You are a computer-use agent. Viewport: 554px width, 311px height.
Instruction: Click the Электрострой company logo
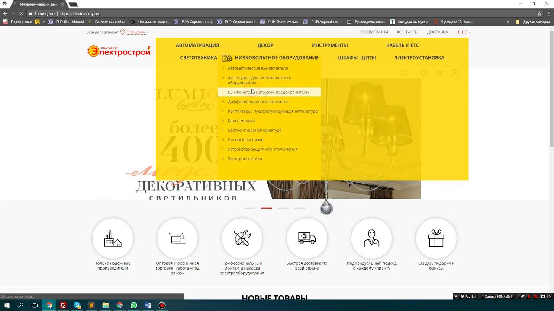[119, 51]
